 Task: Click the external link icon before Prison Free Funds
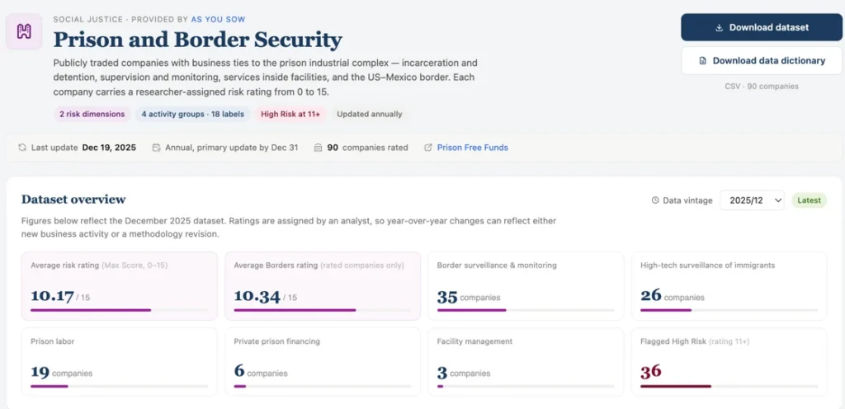click(x=428, y=148)
